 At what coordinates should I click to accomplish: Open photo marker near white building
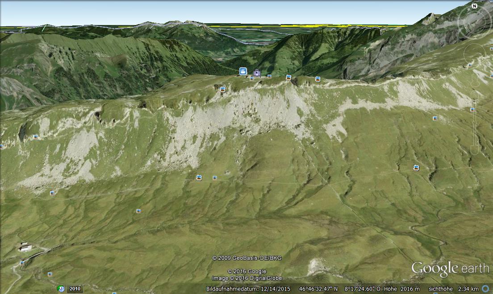[x=22, y=263]
